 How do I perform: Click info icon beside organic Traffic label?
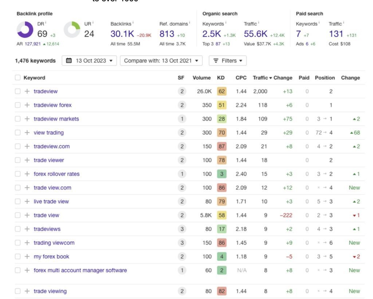click(x=259, y=23)
